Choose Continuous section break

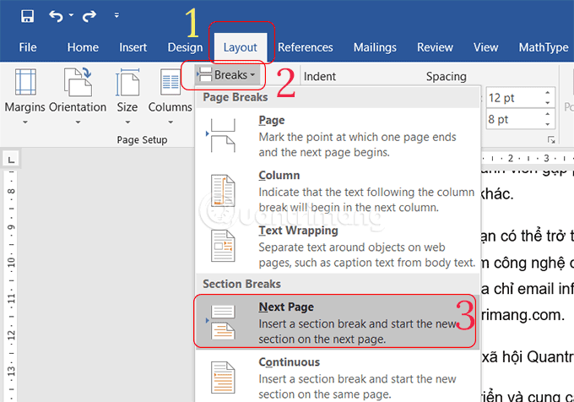coord(338,377)
